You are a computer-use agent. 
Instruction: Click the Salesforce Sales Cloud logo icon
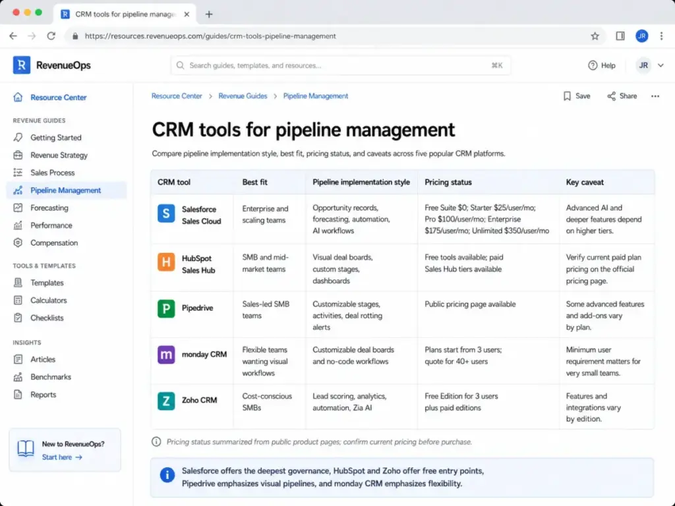click(x=166, y=213)
